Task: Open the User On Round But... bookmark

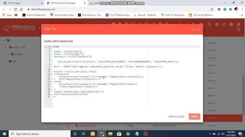Action: tap(173, 15)
